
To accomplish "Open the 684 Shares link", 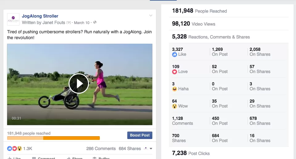I will [130, 149].
